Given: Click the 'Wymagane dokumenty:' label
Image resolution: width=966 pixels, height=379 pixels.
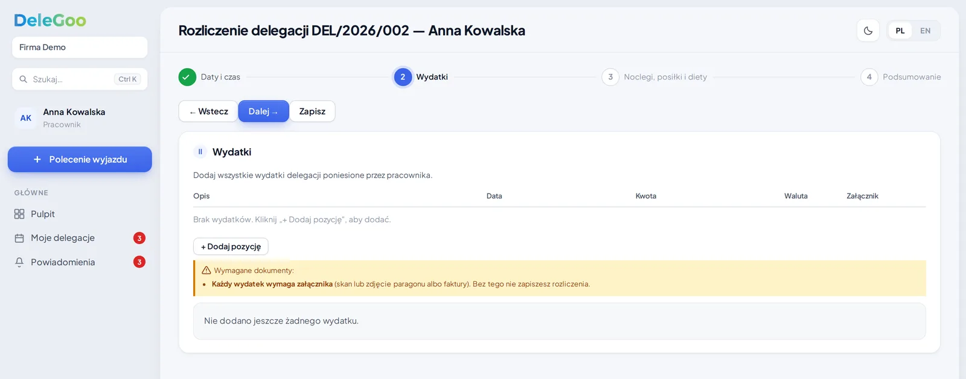Looking at the screenshot, I should [254, 271].
